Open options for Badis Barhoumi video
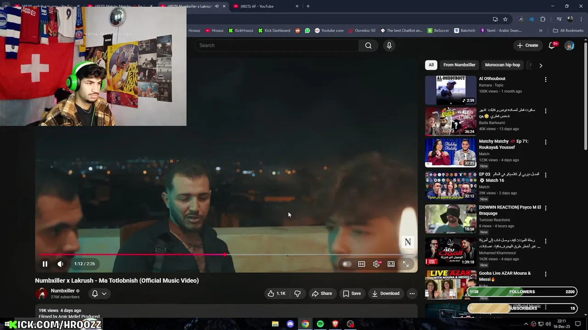This screenshot has width=588, height=330. pos(546,111)
